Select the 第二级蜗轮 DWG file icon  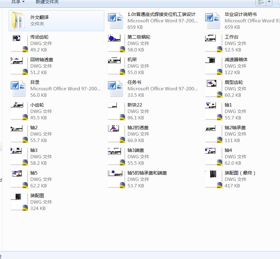(x=116, y=43)
